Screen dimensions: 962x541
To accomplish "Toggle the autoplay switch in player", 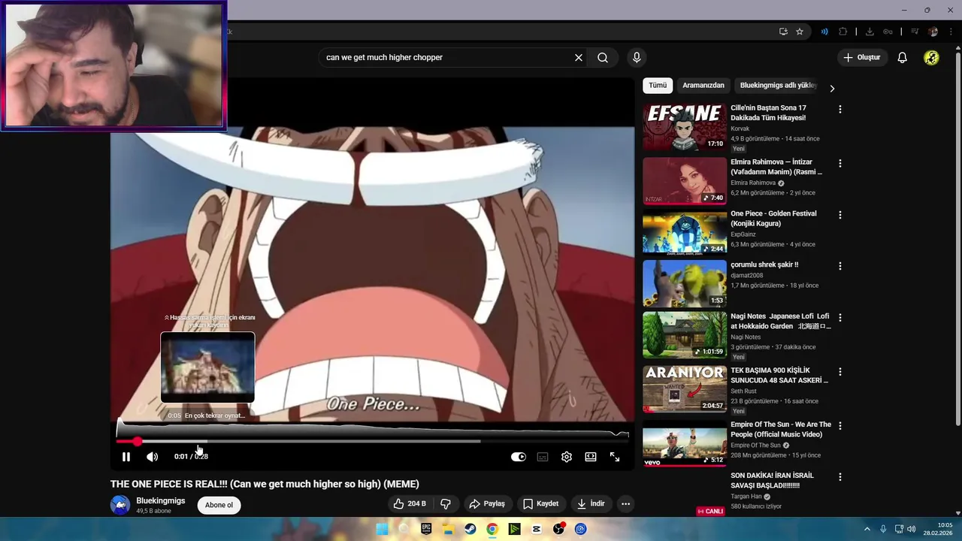I will 519,457.
